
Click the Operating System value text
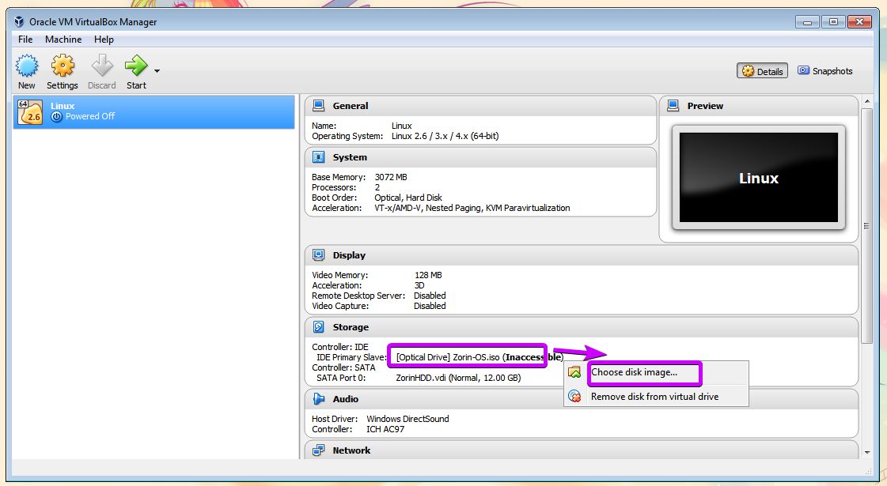[445, 136]
